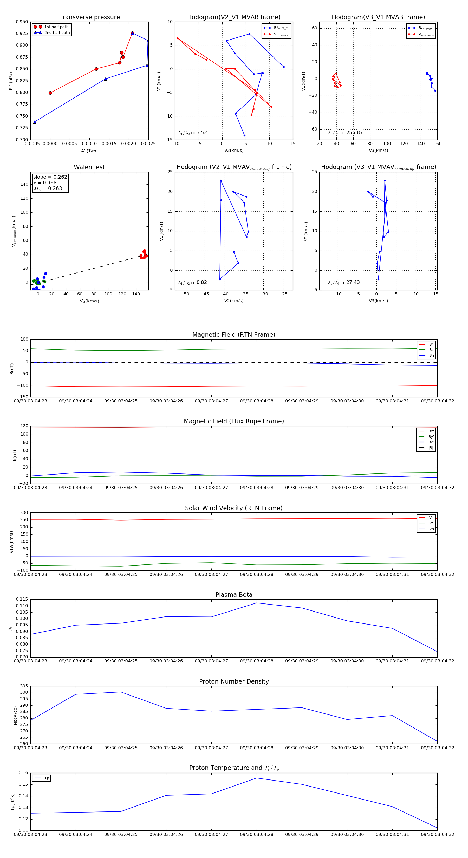The width and height of the screenshot is (468, 858).
Task: Click the '0.115' tick label in Plasma Beta
Action: click(x=22, y=599)
